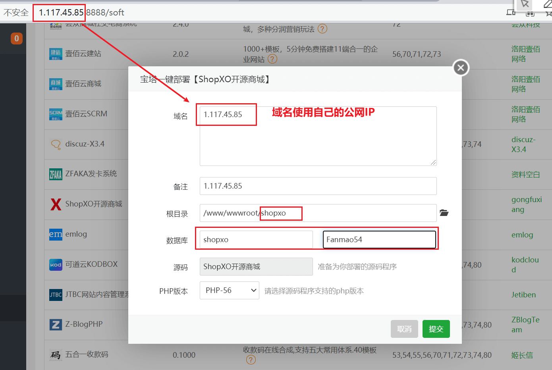Image resolution: width=552 pixels, height=370 pixels.
Task: Select the 壹佰云SCRM name text
Action: tap(86, 114)
